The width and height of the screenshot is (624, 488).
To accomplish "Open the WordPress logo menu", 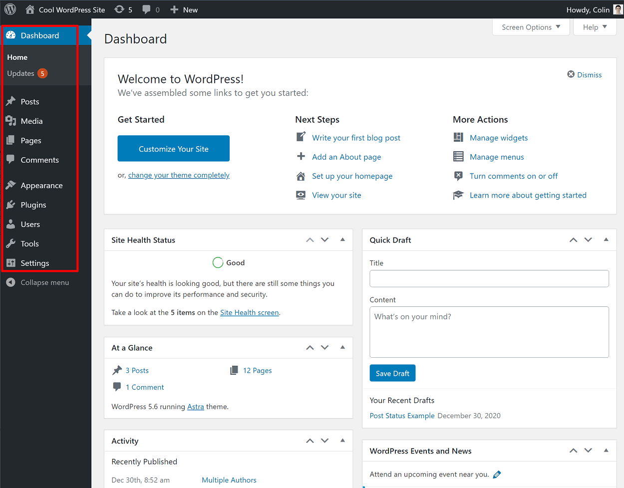I will [10, 9].
